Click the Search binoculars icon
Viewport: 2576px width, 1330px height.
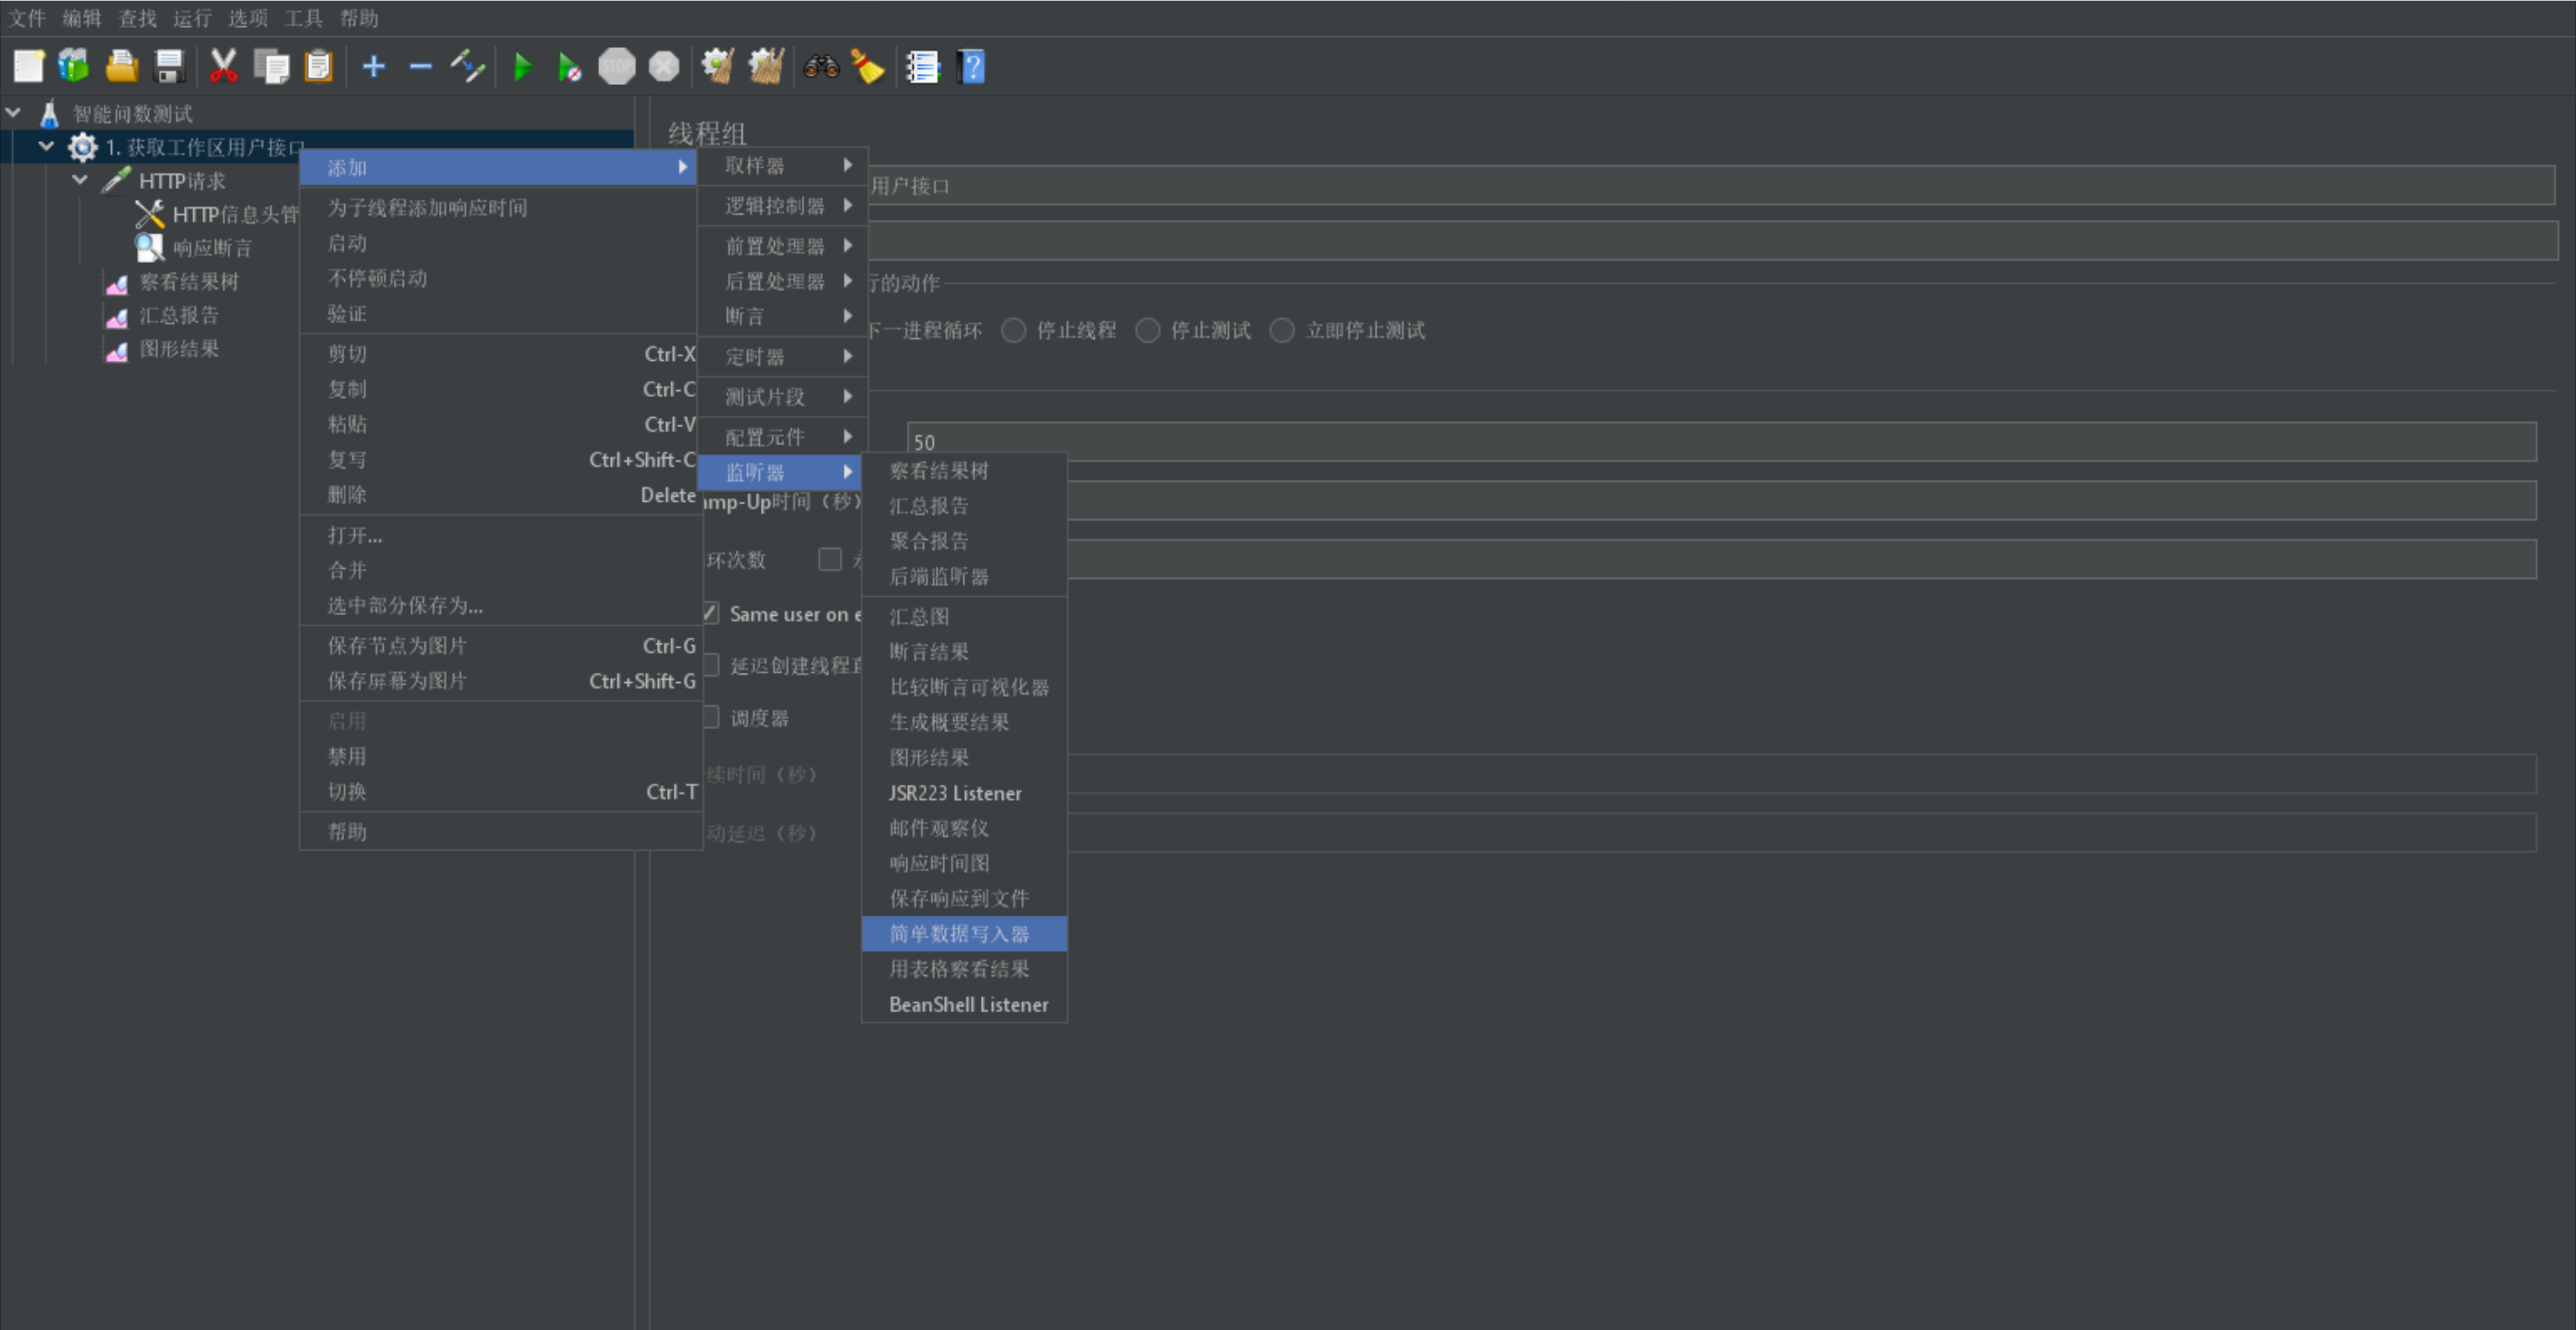pos(821,67)
